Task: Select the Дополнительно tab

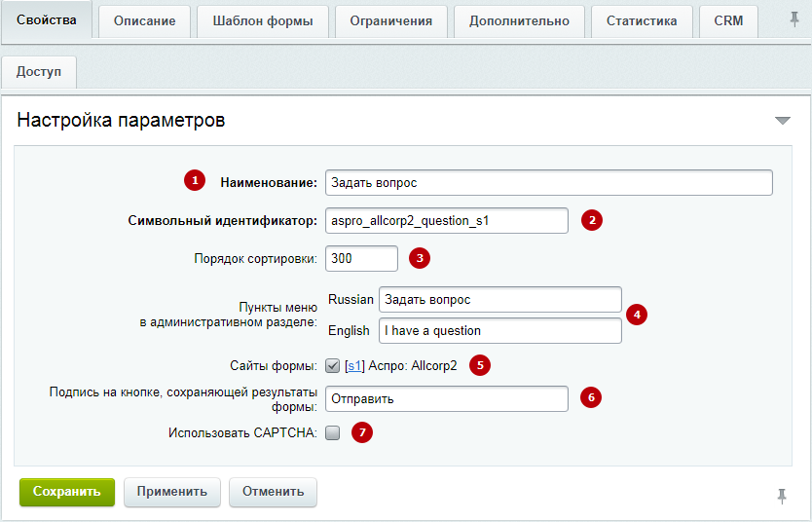Action: coord(519,21)
